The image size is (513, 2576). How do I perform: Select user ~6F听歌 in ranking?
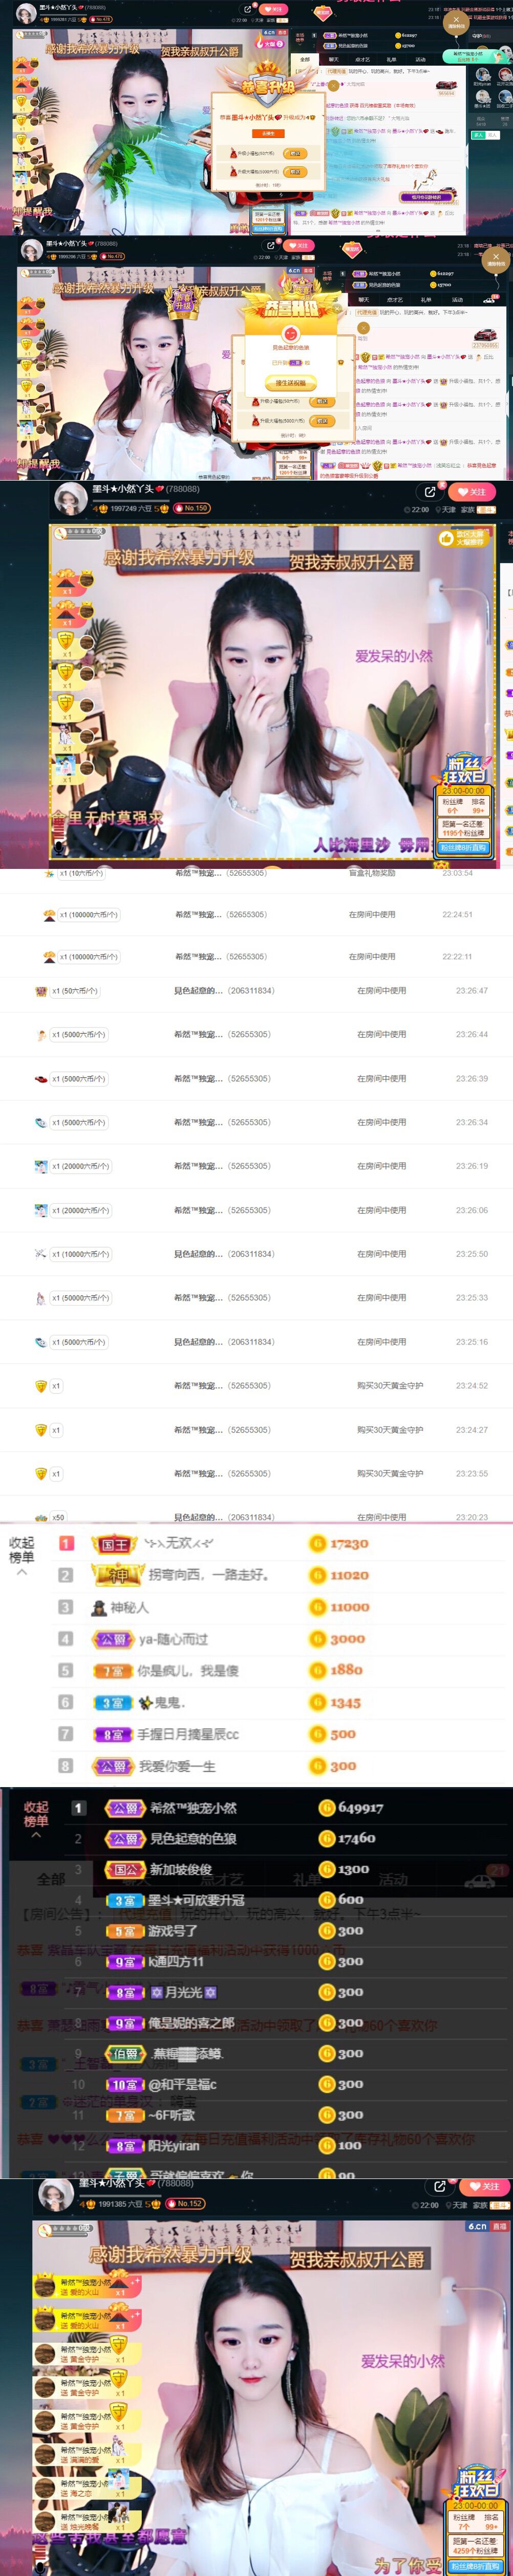point(172,2115)
